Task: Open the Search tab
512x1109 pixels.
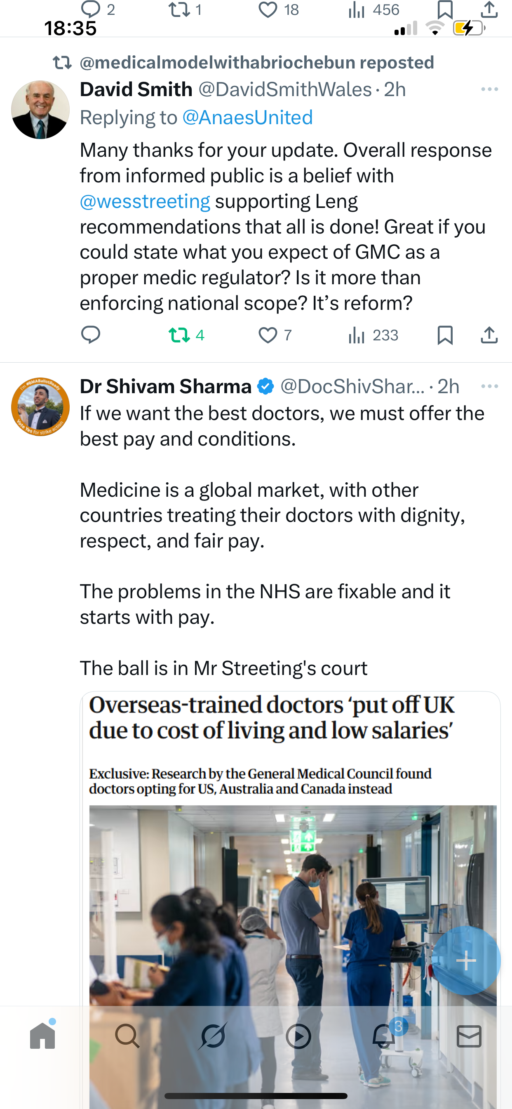Action: [x=127, y=1036]
